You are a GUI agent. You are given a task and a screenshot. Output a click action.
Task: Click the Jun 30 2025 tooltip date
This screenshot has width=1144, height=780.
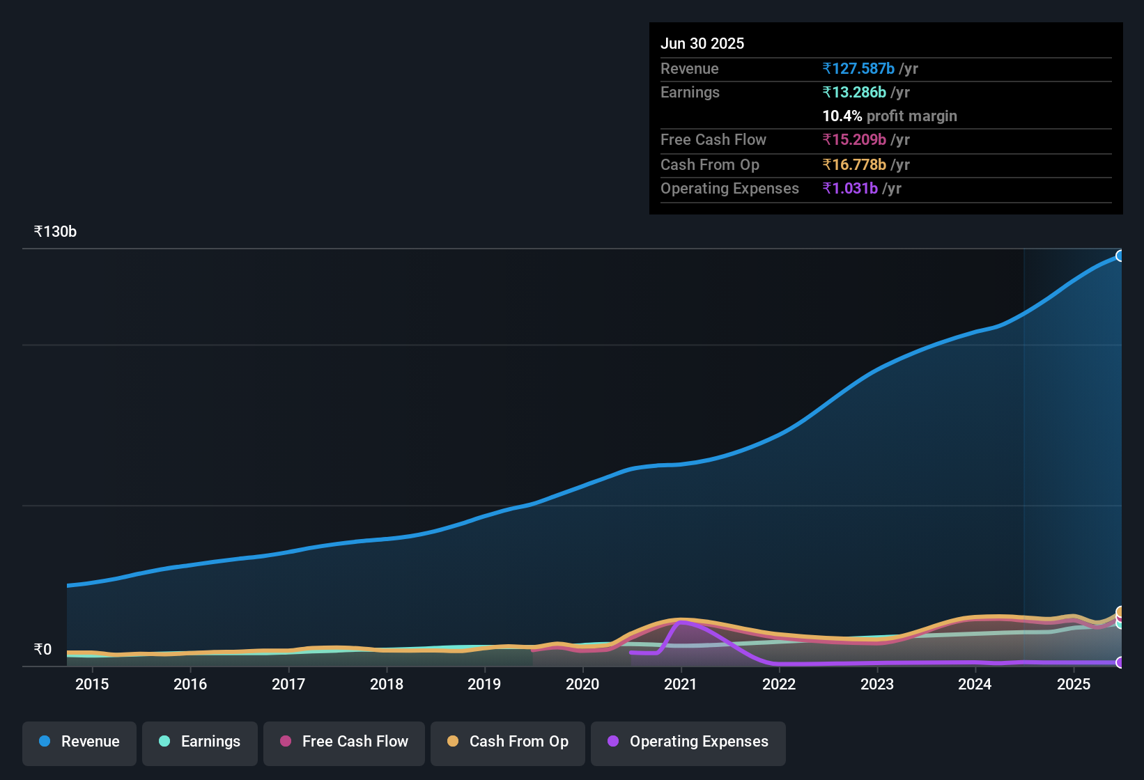pyautogui.click(x=702, y=43)
